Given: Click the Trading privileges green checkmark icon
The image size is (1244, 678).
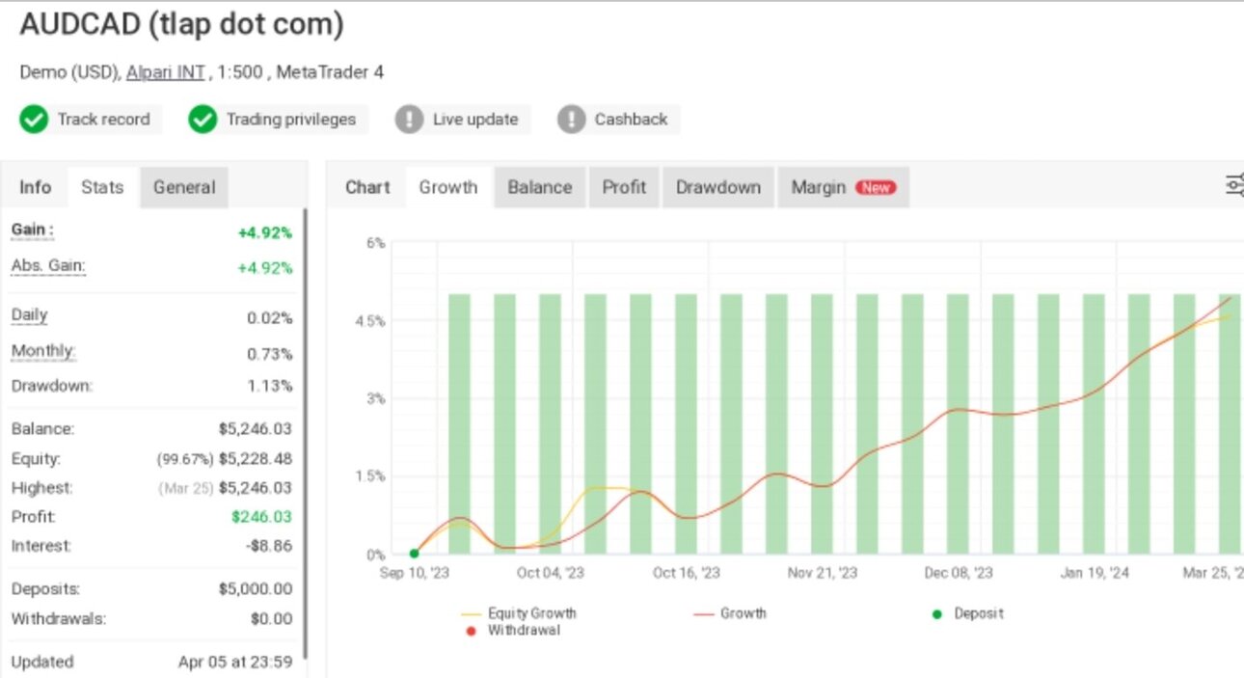Looking at the screenshot, I should 203,120.
